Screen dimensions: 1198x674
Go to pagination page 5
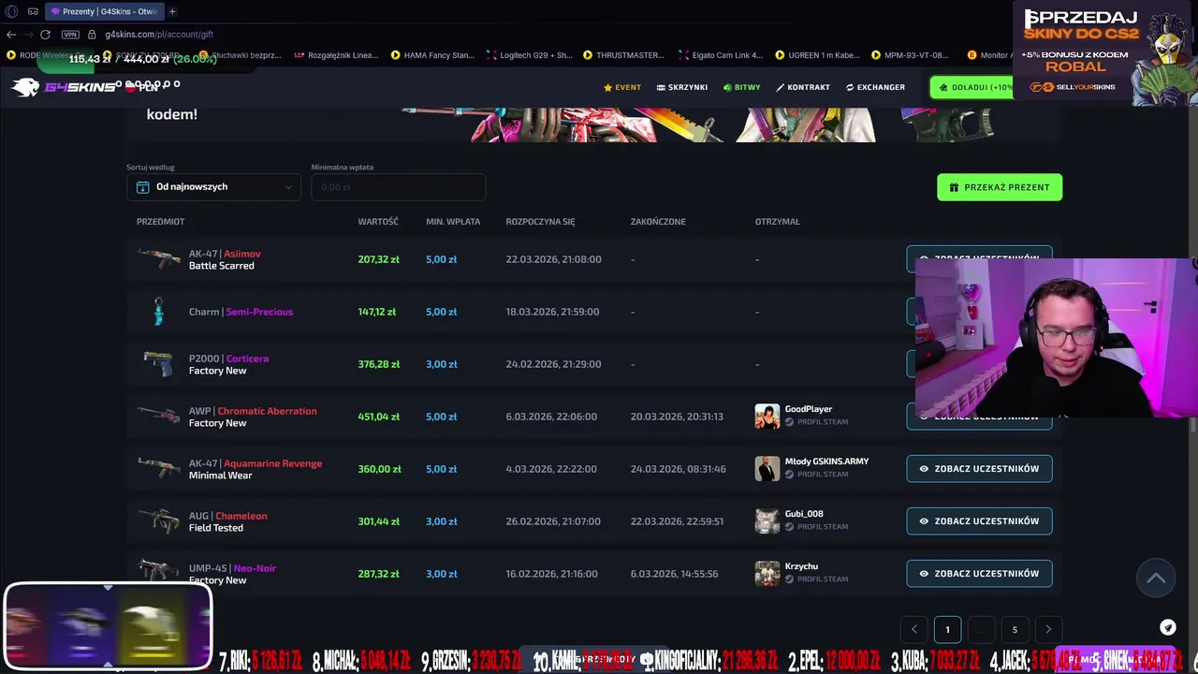pyautogui.click(x=1015, y=629)
